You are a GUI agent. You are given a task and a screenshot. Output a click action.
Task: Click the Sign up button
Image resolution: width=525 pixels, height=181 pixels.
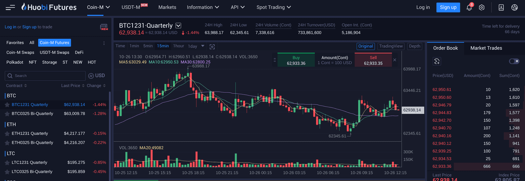coord(448,7)
